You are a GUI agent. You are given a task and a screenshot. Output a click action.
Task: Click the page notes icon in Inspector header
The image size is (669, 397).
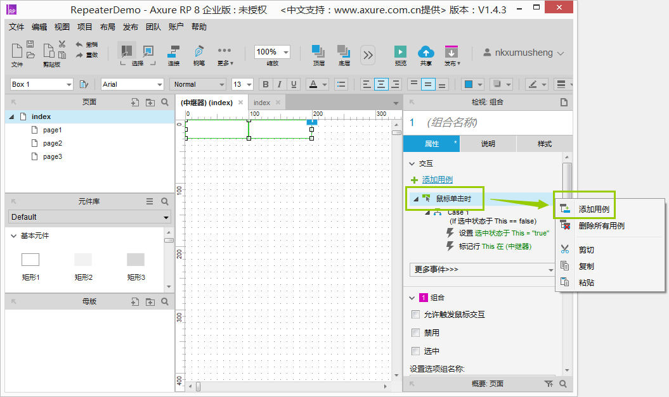pyautogui.click(x=564, y=102)
